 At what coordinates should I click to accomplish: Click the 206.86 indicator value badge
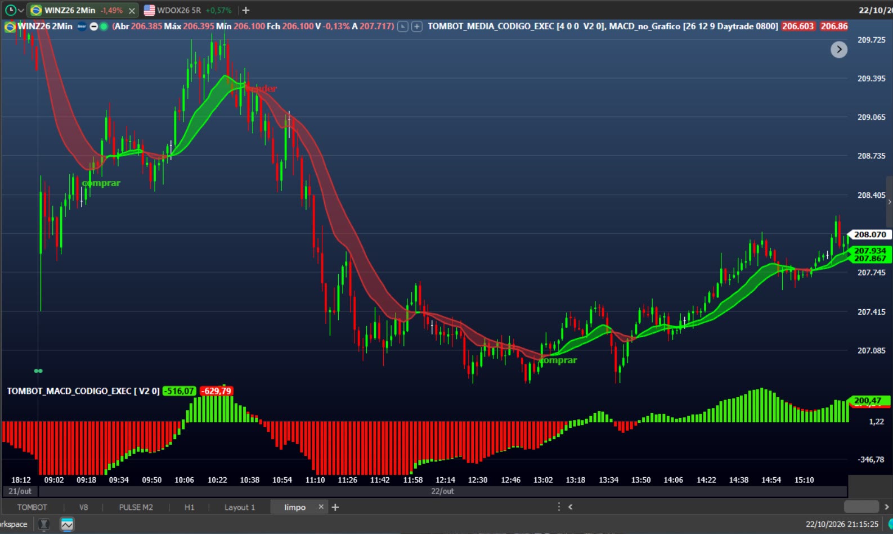[x=834, y=26]
